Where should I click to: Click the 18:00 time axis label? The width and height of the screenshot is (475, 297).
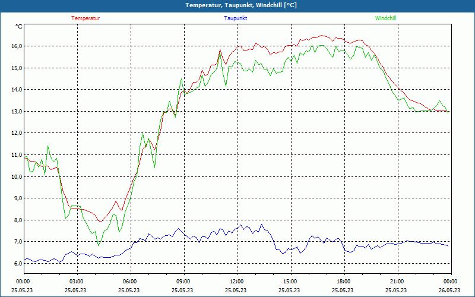[344, 282]
